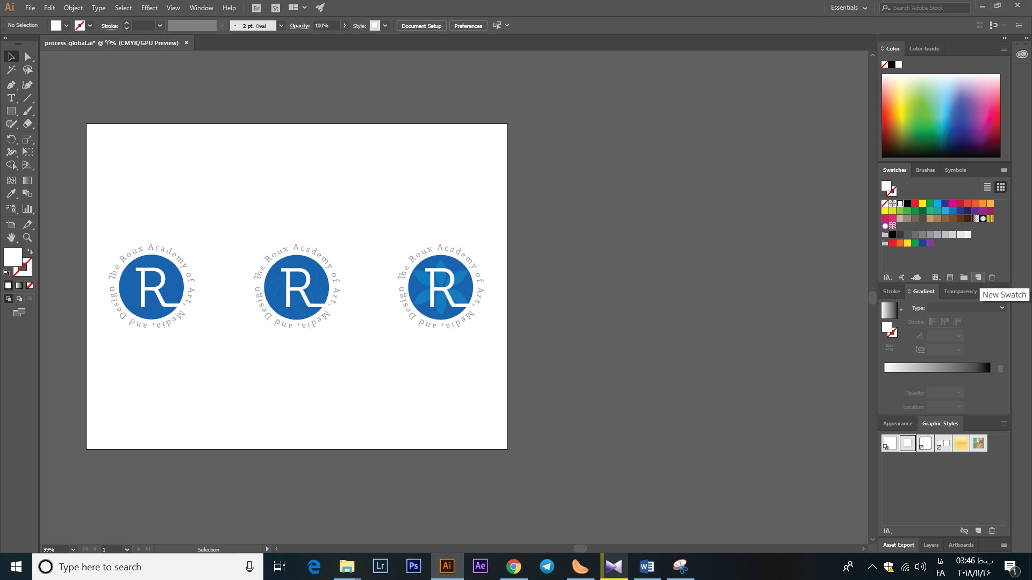Image resolution: width=1032 pixels, height=580 pixels.
Task: Open the Object menu
Action: 73,8
